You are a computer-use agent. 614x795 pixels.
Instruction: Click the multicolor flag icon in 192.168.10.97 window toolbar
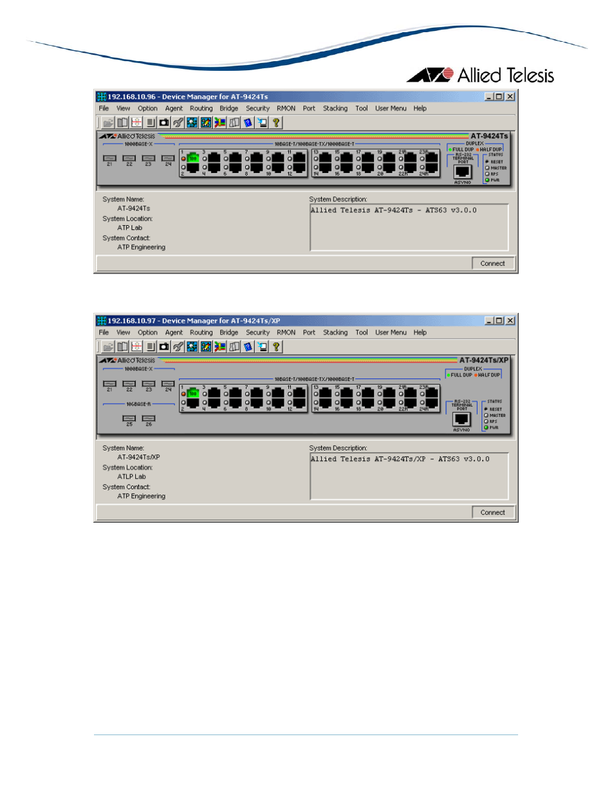[x=220, y=346]
